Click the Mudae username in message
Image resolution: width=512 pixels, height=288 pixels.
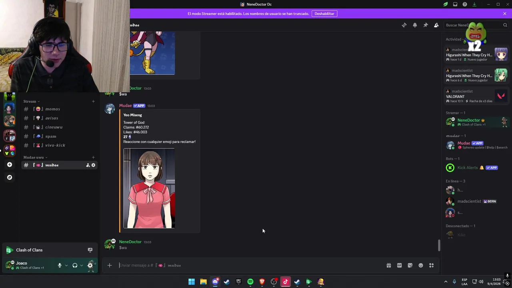click(x=125, y=106)
